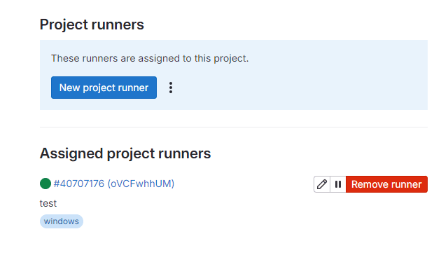441x269 pixels.
Task: Click the Assigned project runners heading
Action: pyautogui.click(x=125, y=153)
